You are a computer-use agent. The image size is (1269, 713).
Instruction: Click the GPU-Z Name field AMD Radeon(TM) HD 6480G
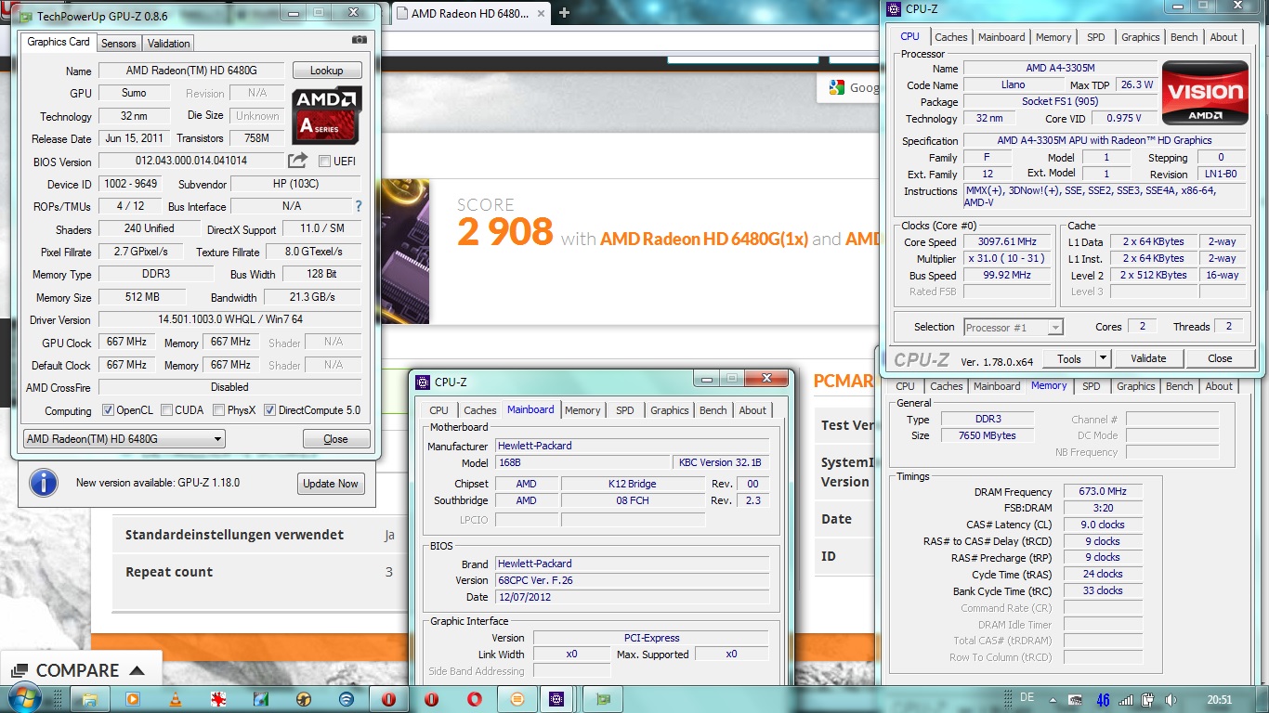coord(191,71)
